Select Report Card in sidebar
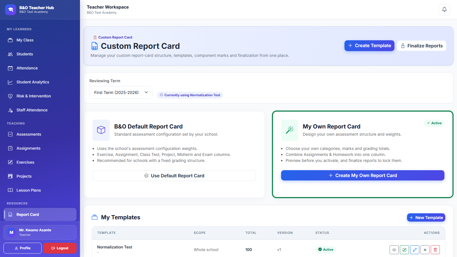Screen dimensions: 457x257 click(x=40, y=214)
